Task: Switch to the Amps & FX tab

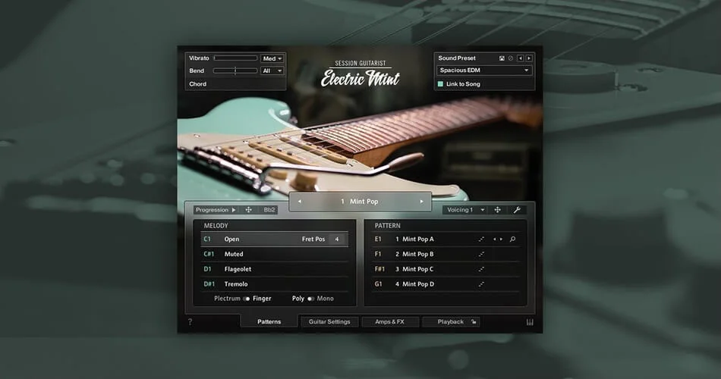Action: tap(390, 321)
